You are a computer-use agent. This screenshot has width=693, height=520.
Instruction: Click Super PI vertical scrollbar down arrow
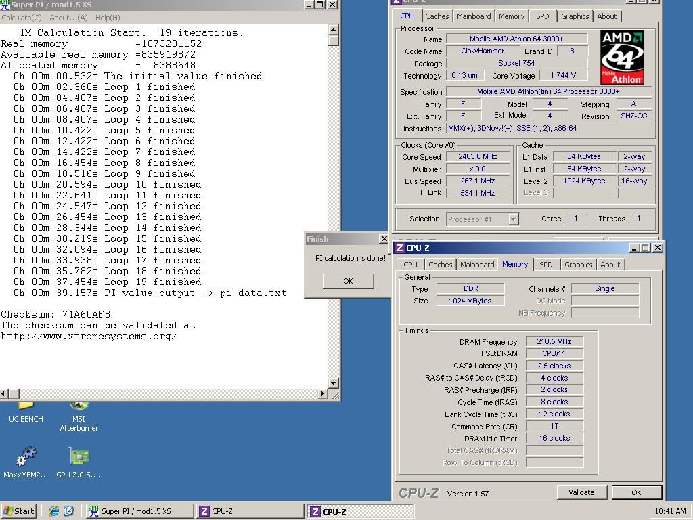(334, 383)
